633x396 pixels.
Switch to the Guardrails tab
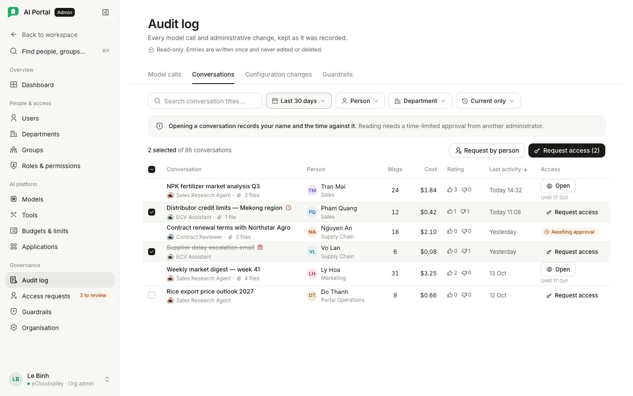point(338,74)
